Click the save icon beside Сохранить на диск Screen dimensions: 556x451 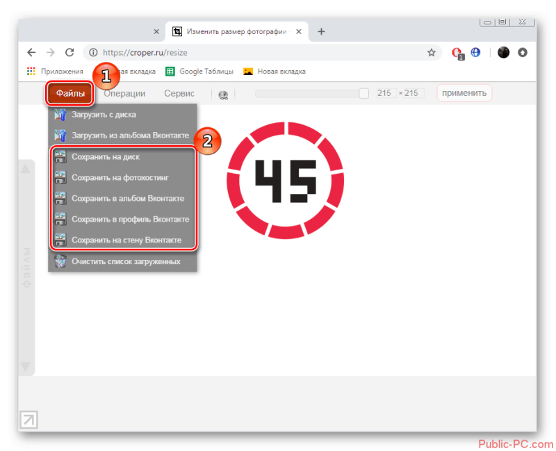(60, 157)
